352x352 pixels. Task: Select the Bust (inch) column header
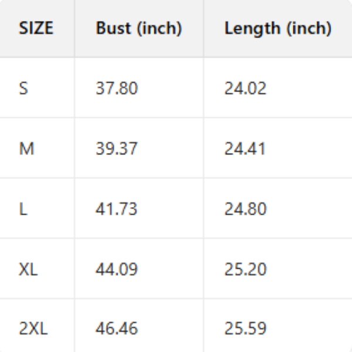(x=138, y=28)
